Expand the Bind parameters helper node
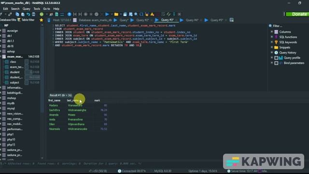Image resolution: width=309 pixels, height=174 pixels. pyautogui.click(x=272, y=63)
